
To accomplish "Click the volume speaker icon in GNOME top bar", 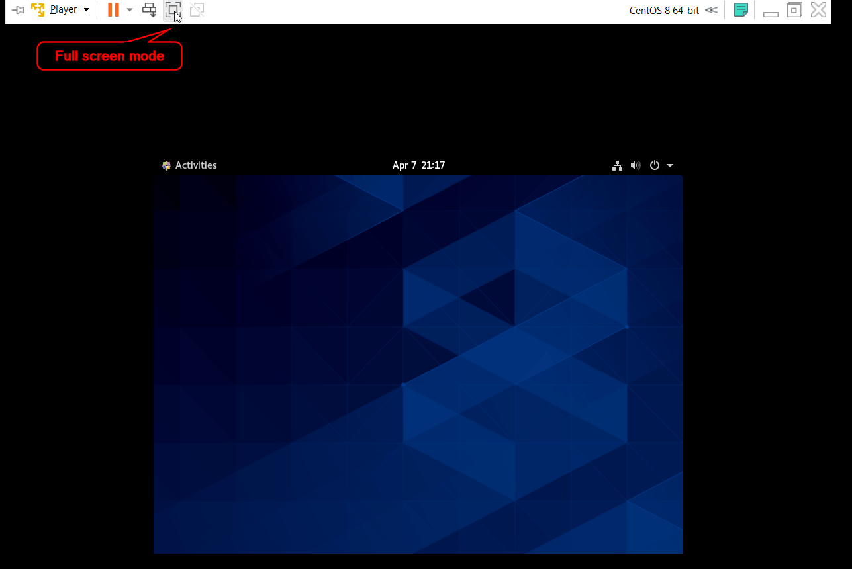I will click(x=636, y=165).
